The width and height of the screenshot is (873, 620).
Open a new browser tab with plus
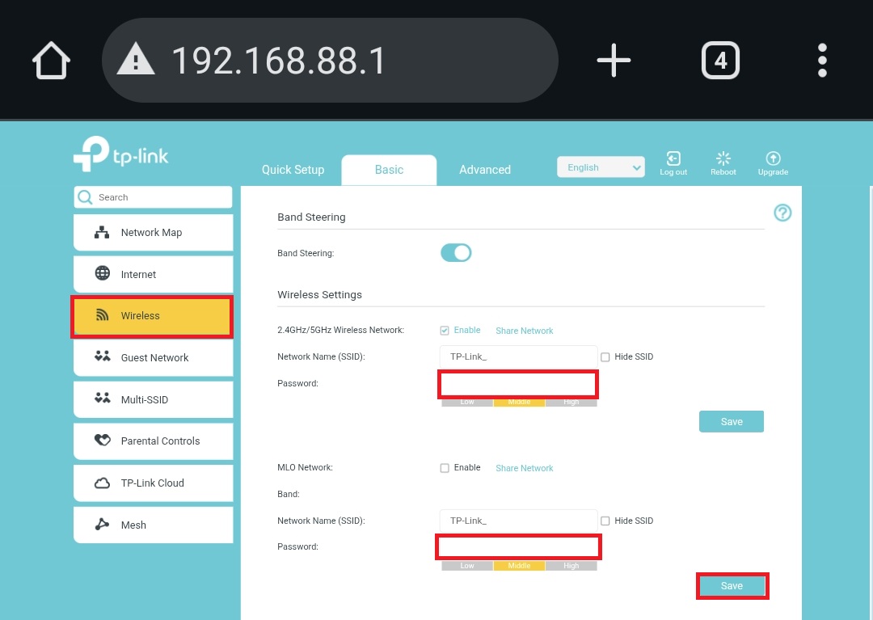click(x=613, y=61)
